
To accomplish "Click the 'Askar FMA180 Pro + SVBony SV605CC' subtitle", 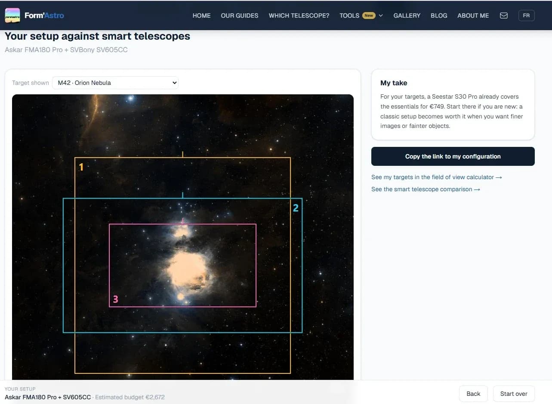I will click(66, 50).
